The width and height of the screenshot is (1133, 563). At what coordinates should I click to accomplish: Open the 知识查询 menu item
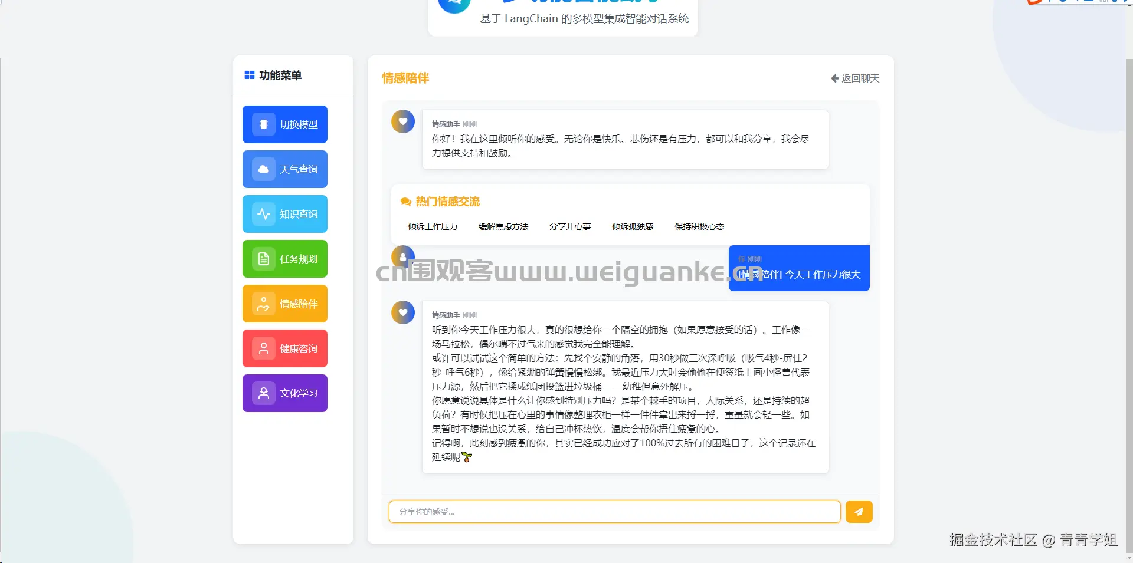point(285,214)
